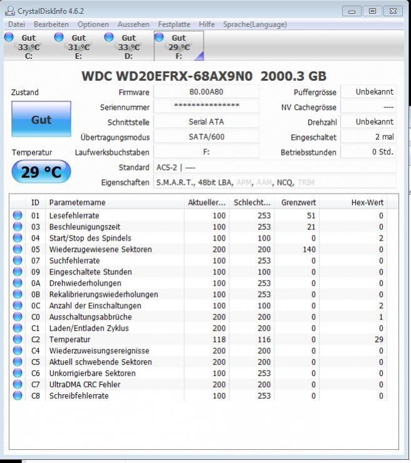
Task: Select the UltraDMA CRC Fehler parameter name
Action: [x=85, y=385]
